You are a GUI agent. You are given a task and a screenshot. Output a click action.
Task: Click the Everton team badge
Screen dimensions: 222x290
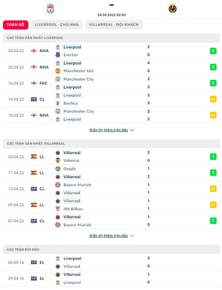[58, 55]
